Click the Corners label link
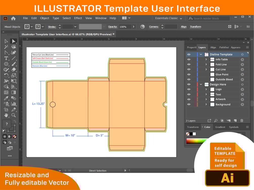254x190 pixels. pyautogui.click(x=154, y=27)
